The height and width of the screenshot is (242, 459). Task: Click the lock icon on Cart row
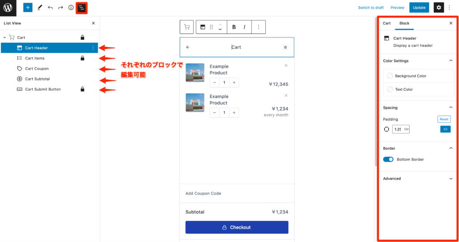point(82,38)
